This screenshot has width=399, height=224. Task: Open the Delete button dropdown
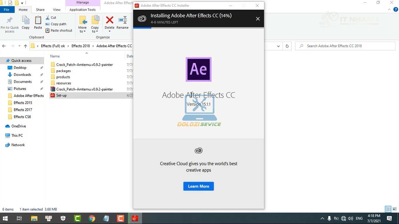coord(110,31)
